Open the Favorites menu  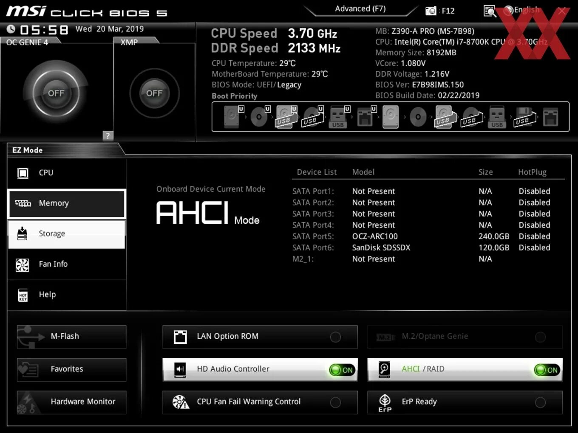[x=71, y=370]
